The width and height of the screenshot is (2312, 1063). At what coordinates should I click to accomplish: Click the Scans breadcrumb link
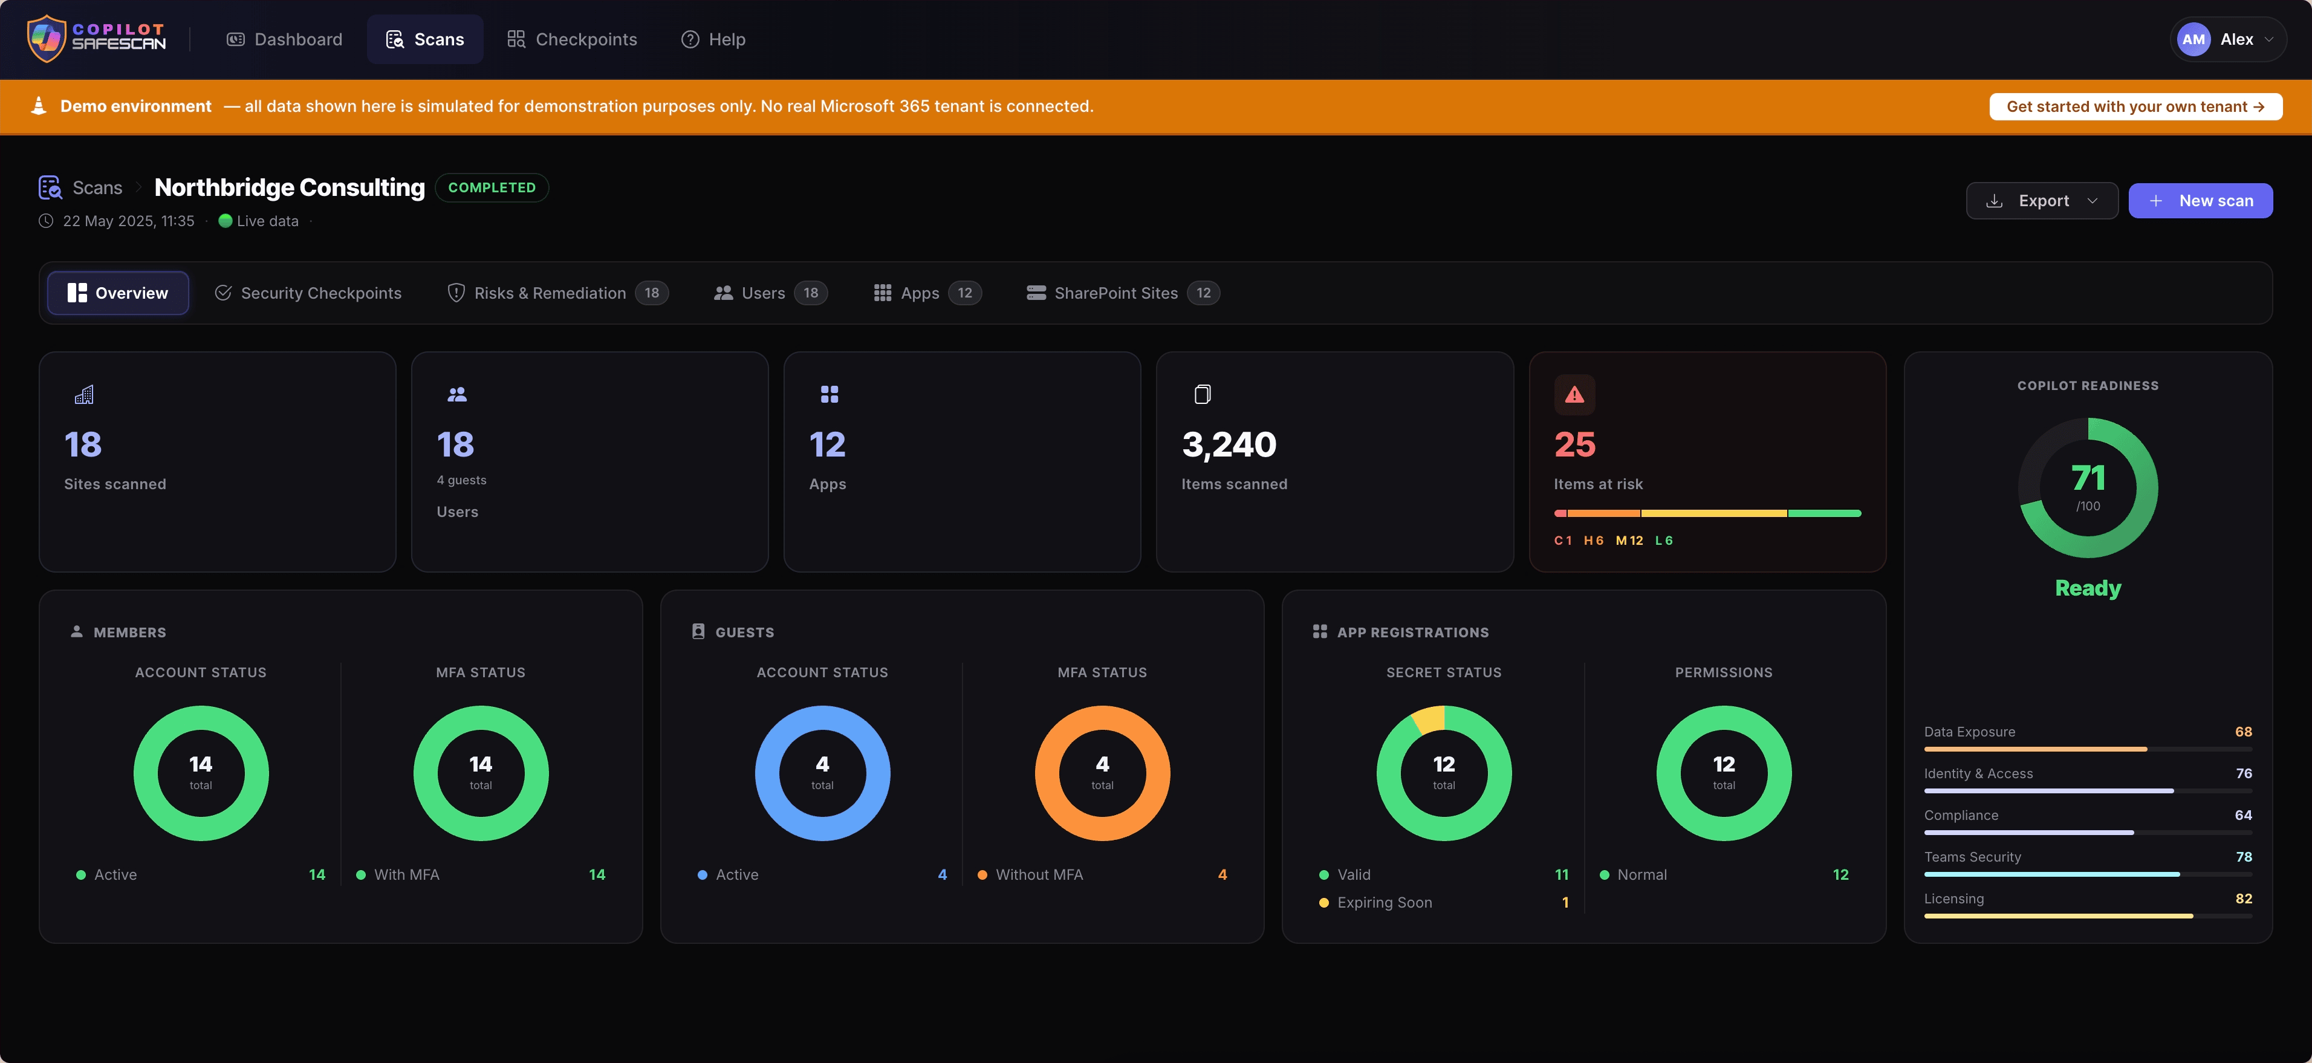[x=97, y=187]
